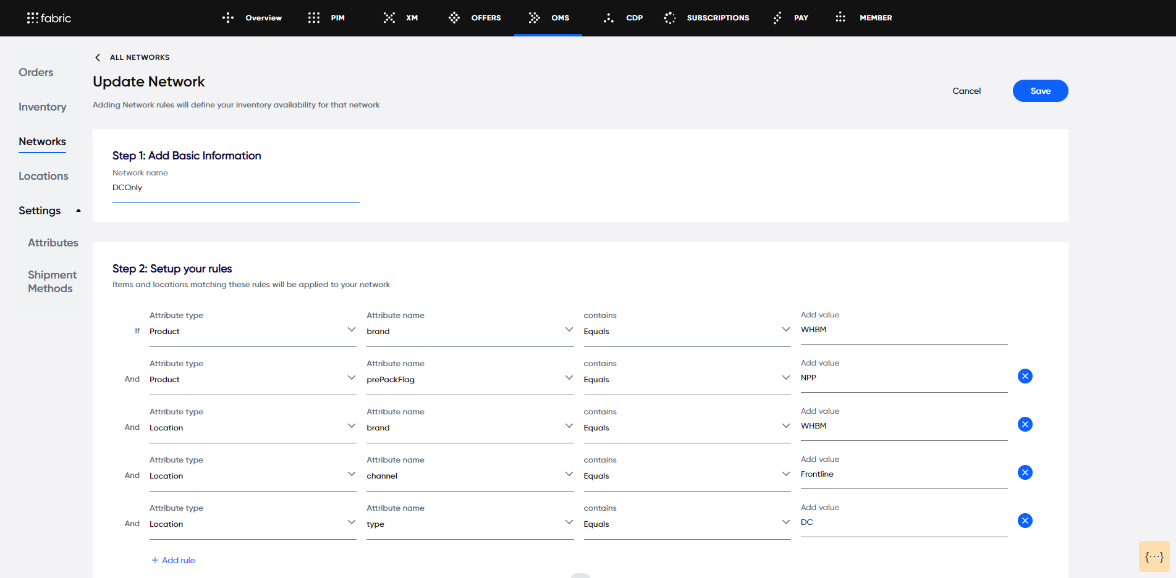Open Attribute name dropdown for Location brand rule

coord(470,428)
